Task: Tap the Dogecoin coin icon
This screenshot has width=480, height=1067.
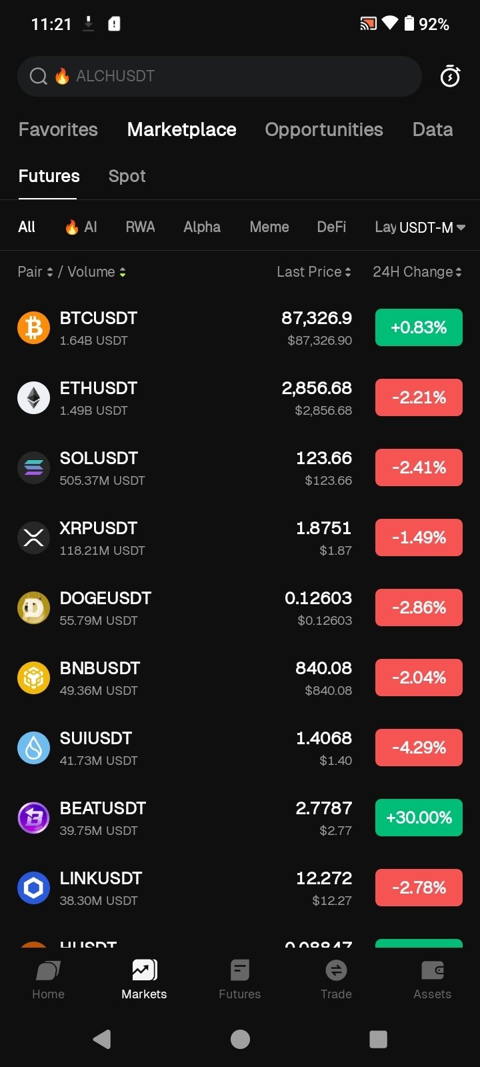Action: click(x=33, y=608)
